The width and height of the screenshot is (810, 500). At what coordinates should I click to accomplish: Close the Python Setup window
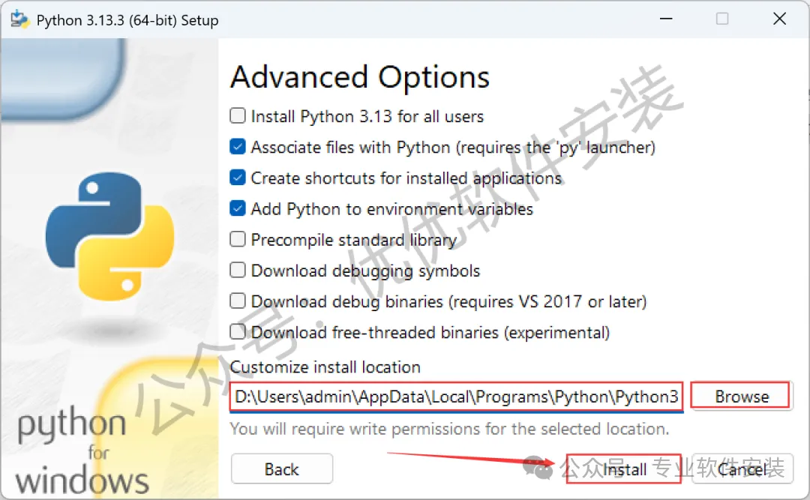click(x=779, y=19)
